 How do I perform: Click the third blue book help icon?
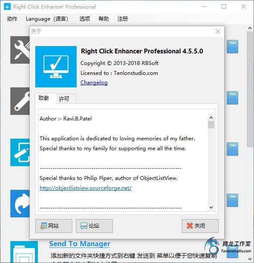point(232,149)
